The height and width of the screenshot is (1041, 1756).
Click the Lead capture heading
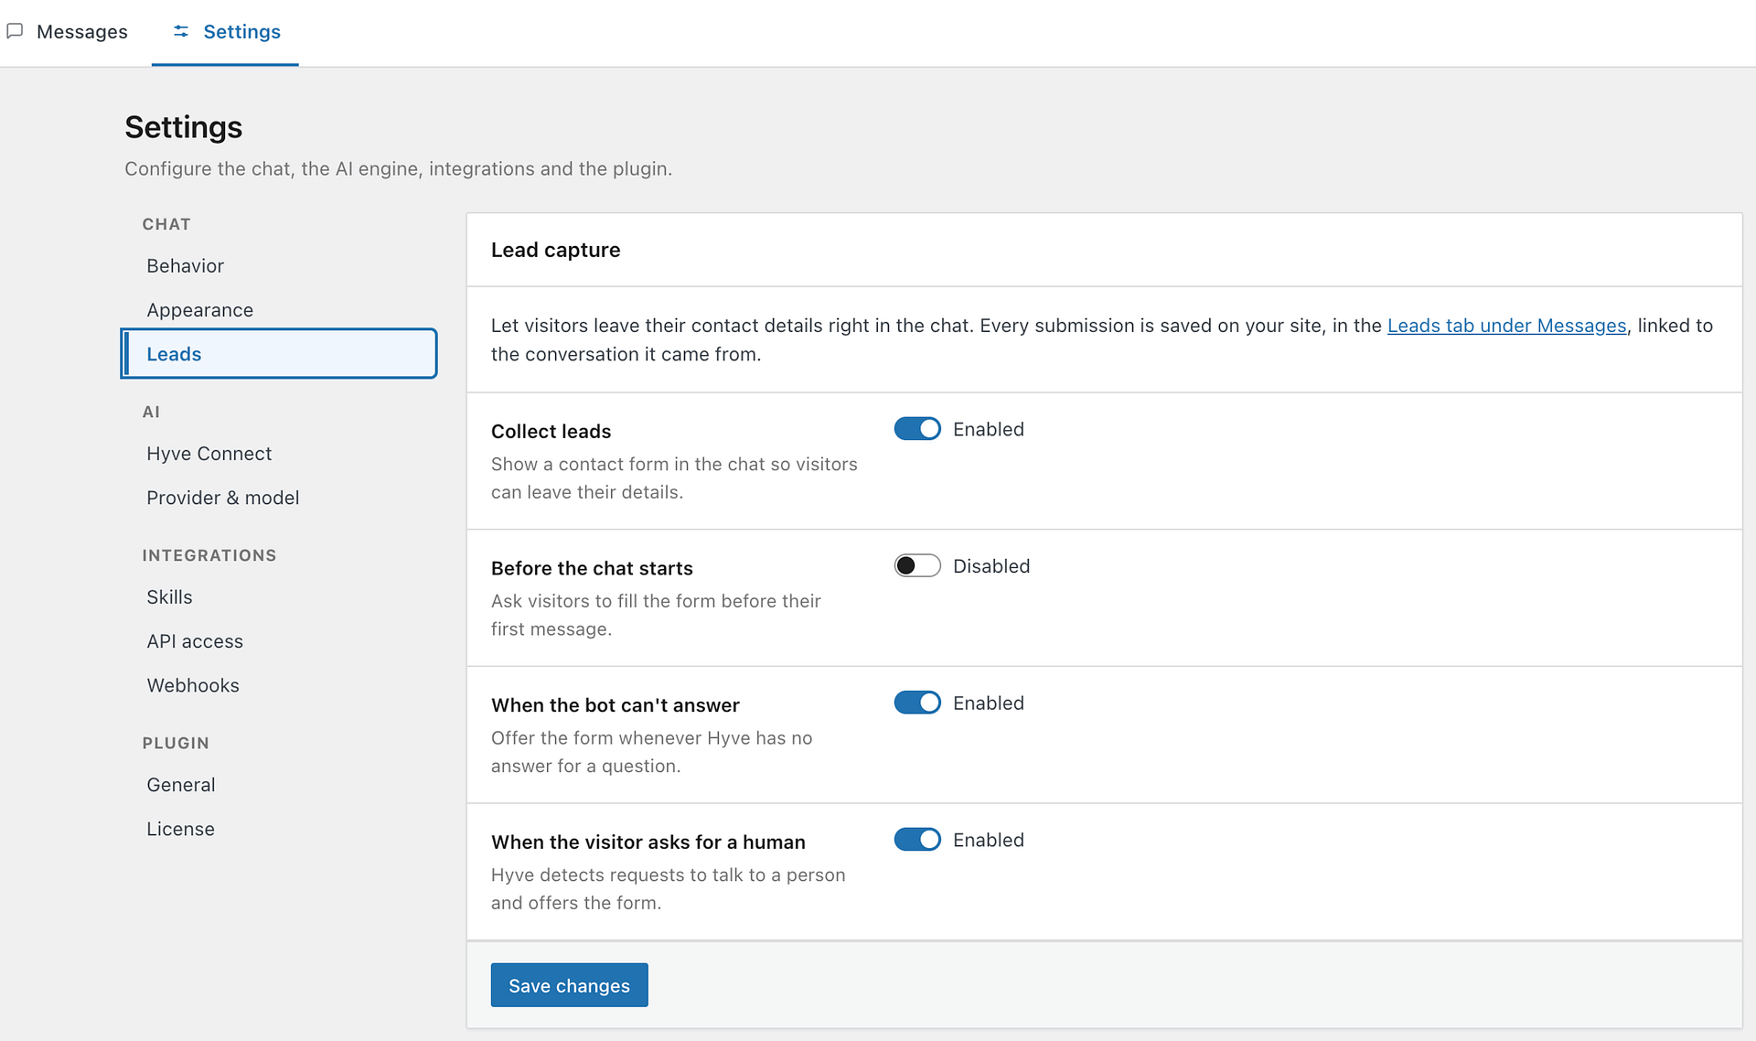(x=555, y=250)
